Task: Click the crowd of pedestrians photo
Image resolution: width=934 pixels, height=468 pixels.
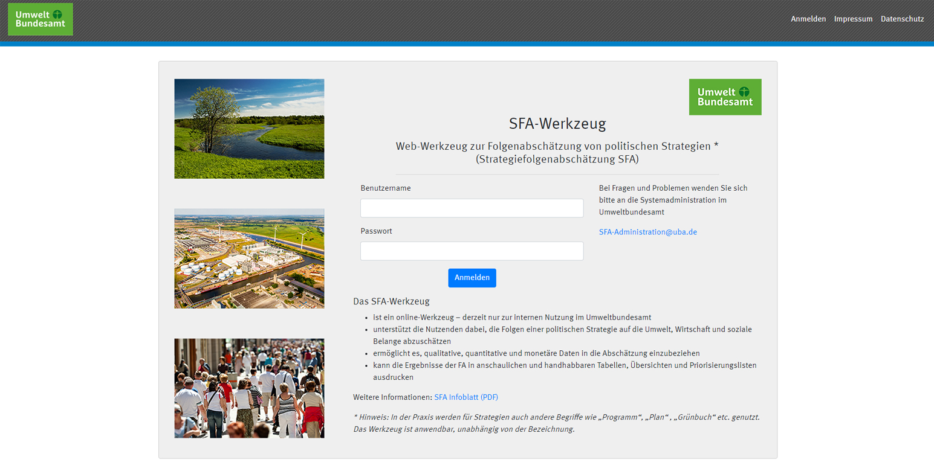Action: coord(249,388)
